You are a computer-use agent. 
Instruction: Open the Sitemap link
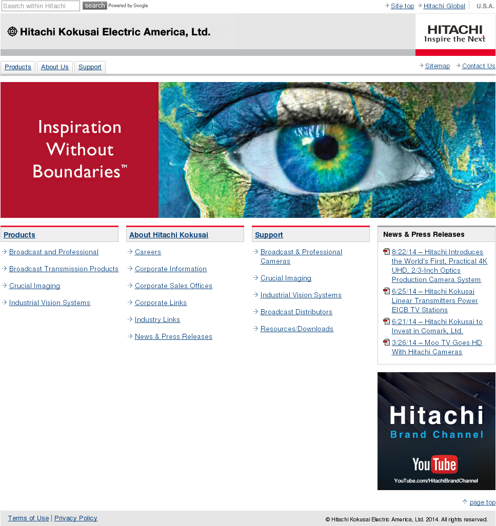coord(438,66)
